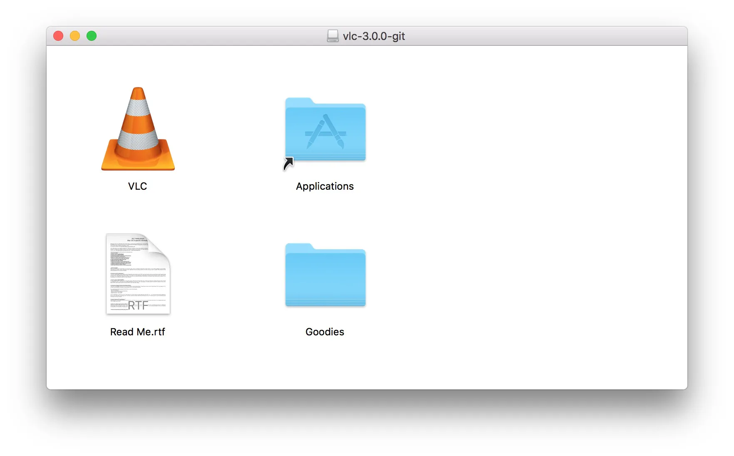734x456 pixels.
Task: Select the Read Me.rtf document icon
Action: click(138, 274)
